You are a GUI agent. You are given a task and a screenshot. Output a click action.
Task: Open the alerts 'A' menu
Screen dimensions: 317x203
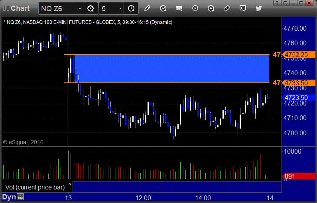click(x=211, y=8)
